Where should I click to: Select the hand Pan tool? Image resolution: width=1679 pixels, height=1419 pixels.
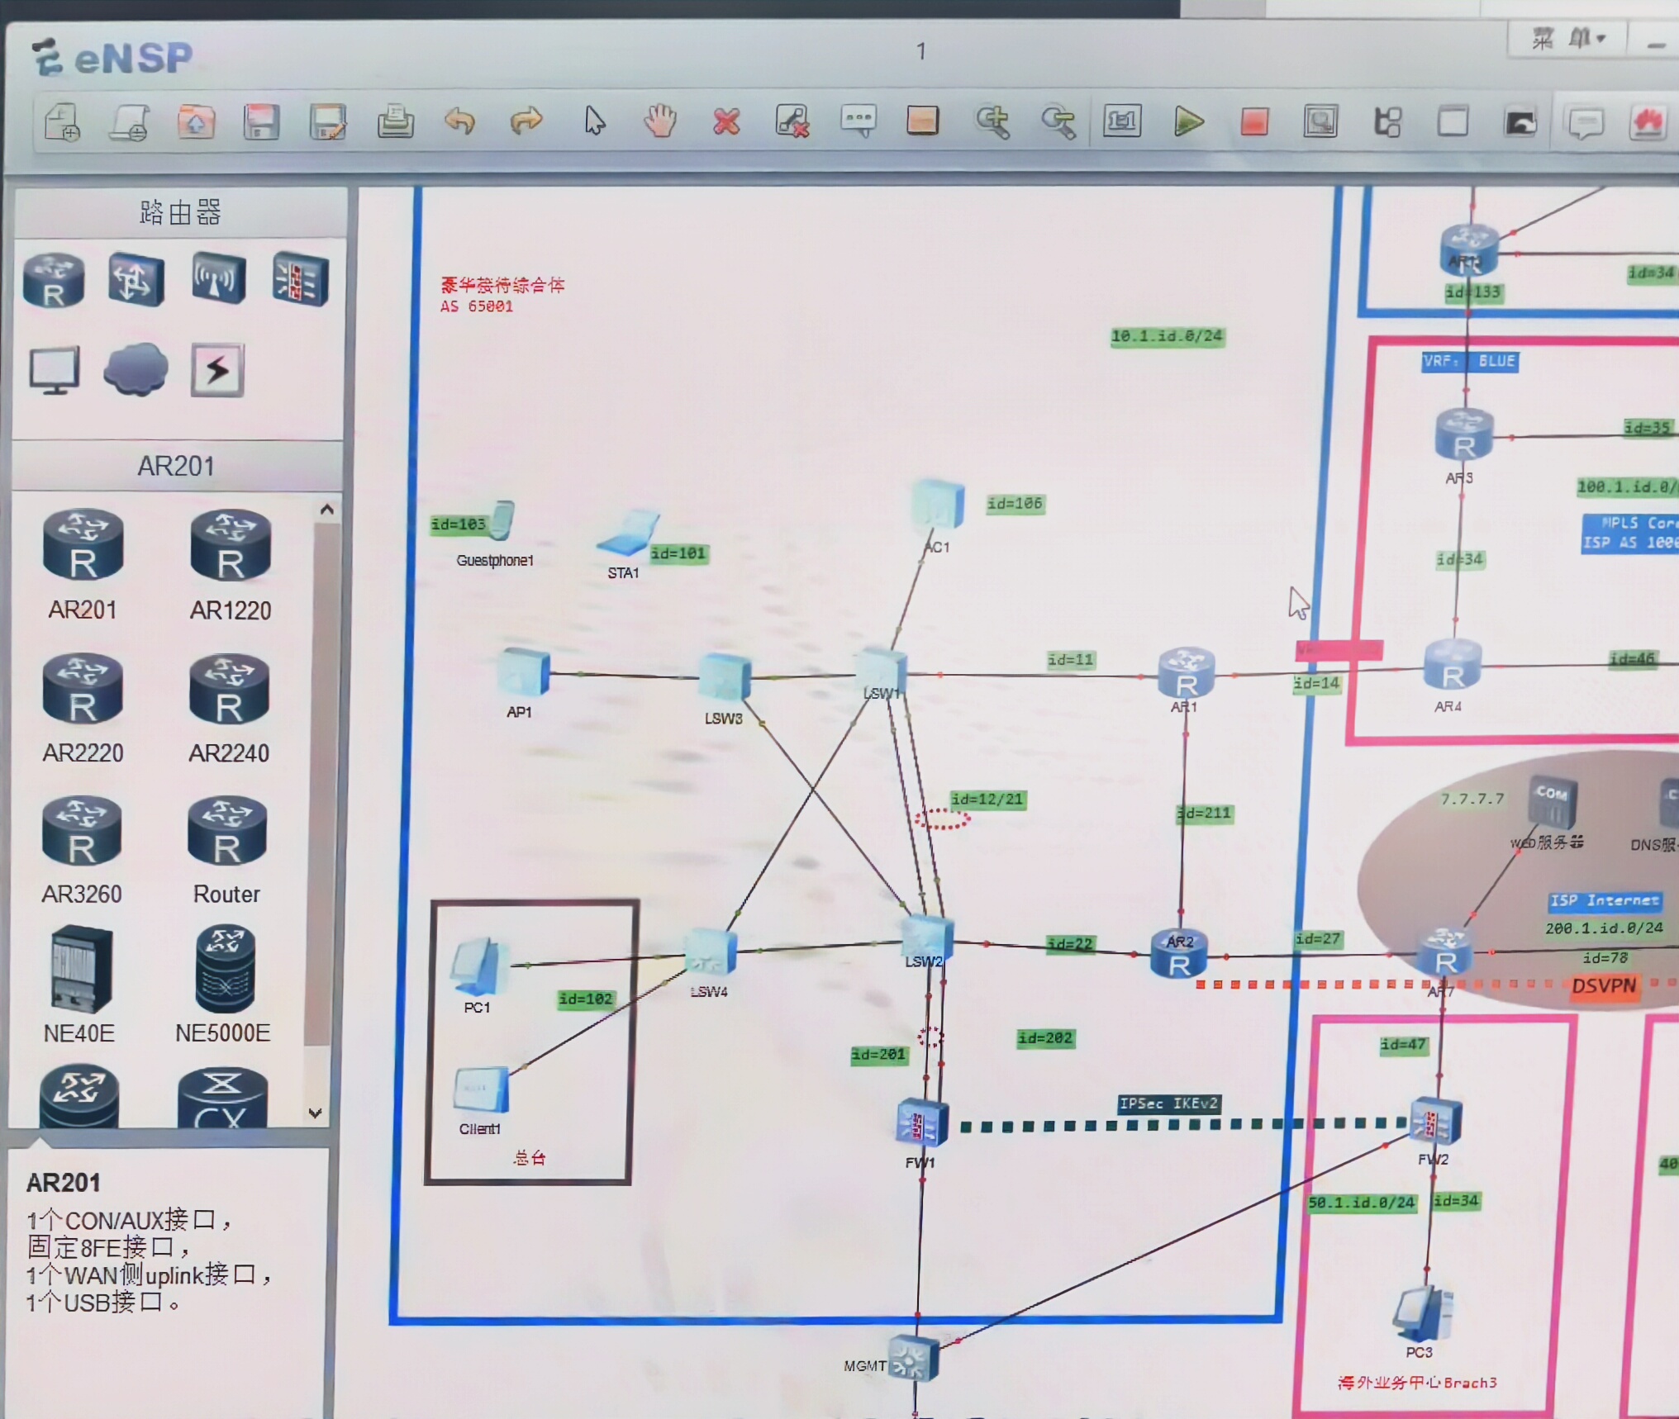(660, 122)
